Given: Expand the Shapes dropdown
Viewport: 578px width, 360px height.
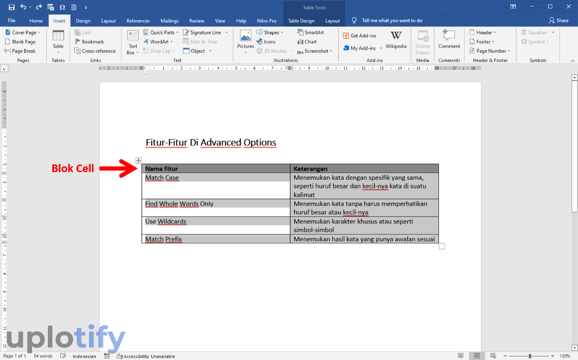Looking at the screenshot, I should [x=270, y=33].
